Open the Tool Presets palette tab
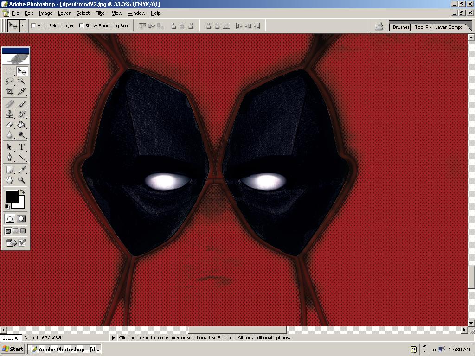The width and height of the screenshot is (475, 356). click(x=422, y=27)
